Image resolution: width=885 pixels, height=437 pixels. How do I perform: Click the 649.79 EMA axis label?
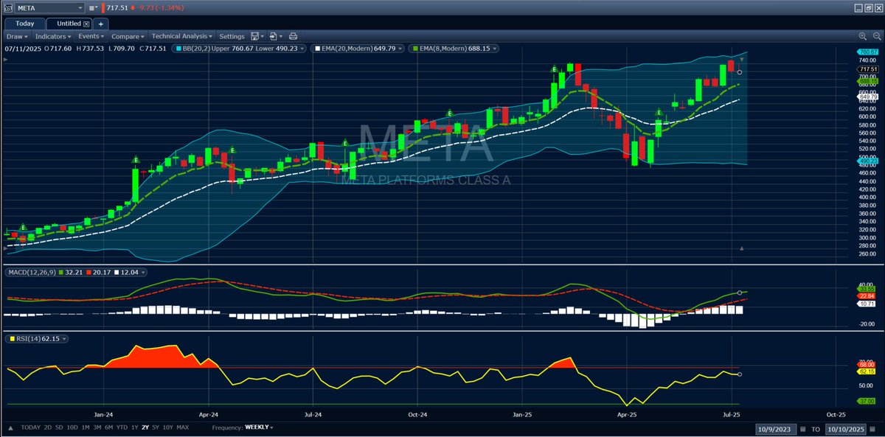point(868,97)
